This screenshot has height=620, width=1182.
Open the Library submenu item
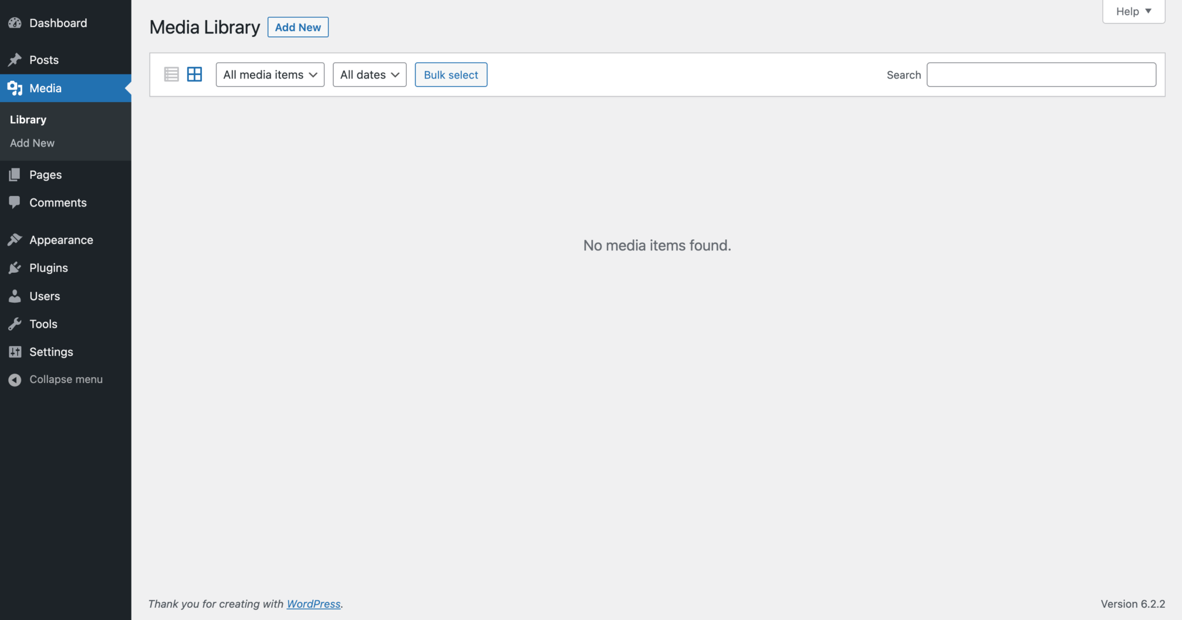28,120
